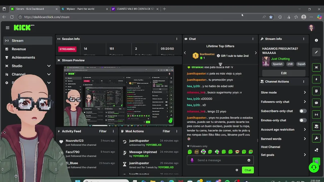Expand Slow mode options
This screenshot has height=182, width=324.
click(305, 93)
